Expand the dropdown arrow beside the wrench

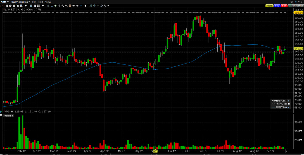108,5
